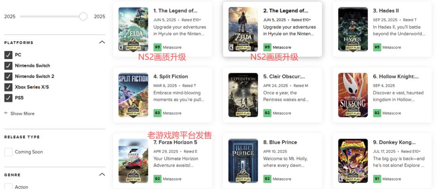This screenshot has height=189, width=437.
Task: Open the Expedition 33 cover thumbnail
Action: (x=243, y=95)
